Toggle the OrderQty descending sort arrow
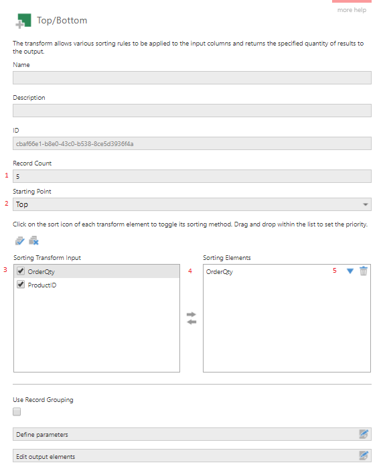 point(350,271)
